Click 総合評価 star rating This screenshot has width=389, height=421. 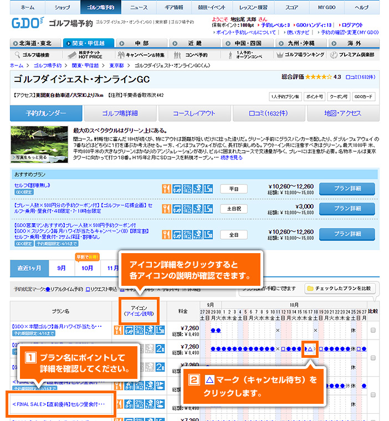click(319, 77)
